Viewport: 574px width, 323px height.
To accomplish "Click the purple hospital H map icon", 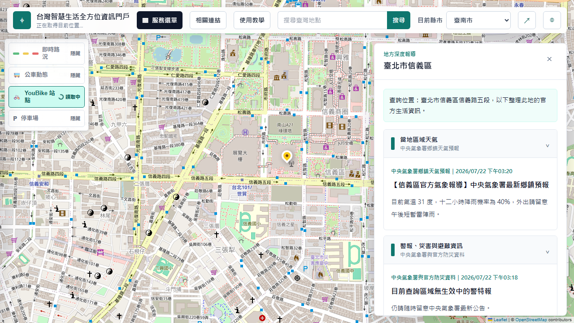I will pyautogui.click(x=245, y=132).
